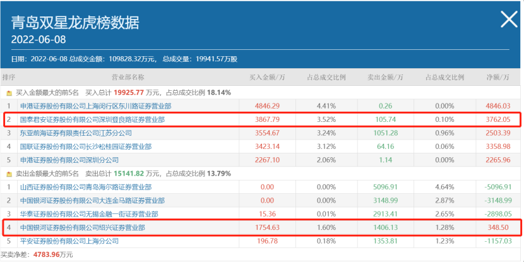
Task: Select buy amount 2267.10
Action: (x=267, y=160)
